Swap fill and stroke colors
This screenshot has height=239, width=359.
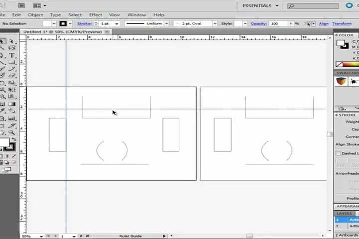(14, 139)
